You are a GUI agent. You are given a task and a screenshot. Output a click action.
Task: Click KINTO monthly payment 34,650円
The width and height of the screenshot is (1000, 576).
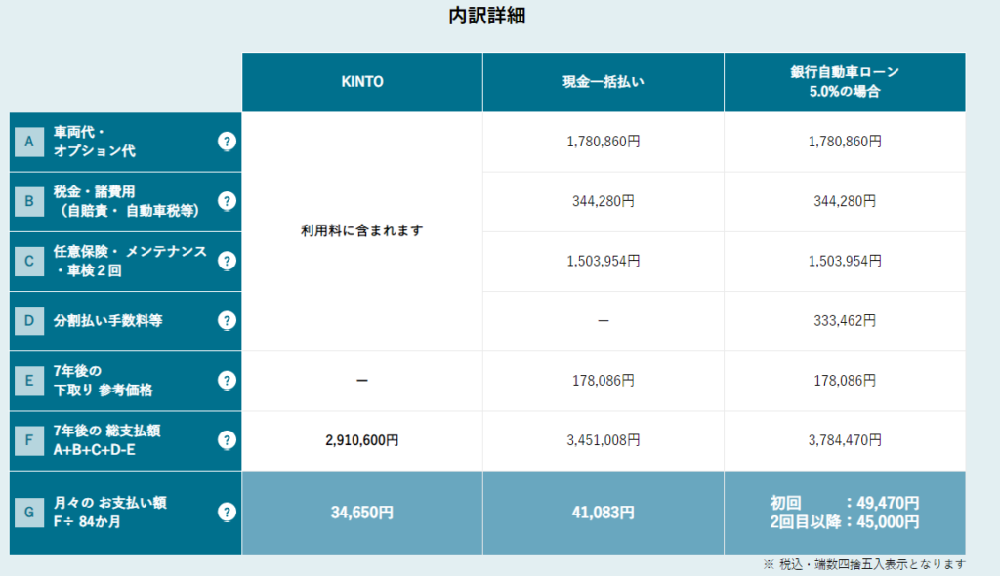pyautogui.click(x=362, y=513)
